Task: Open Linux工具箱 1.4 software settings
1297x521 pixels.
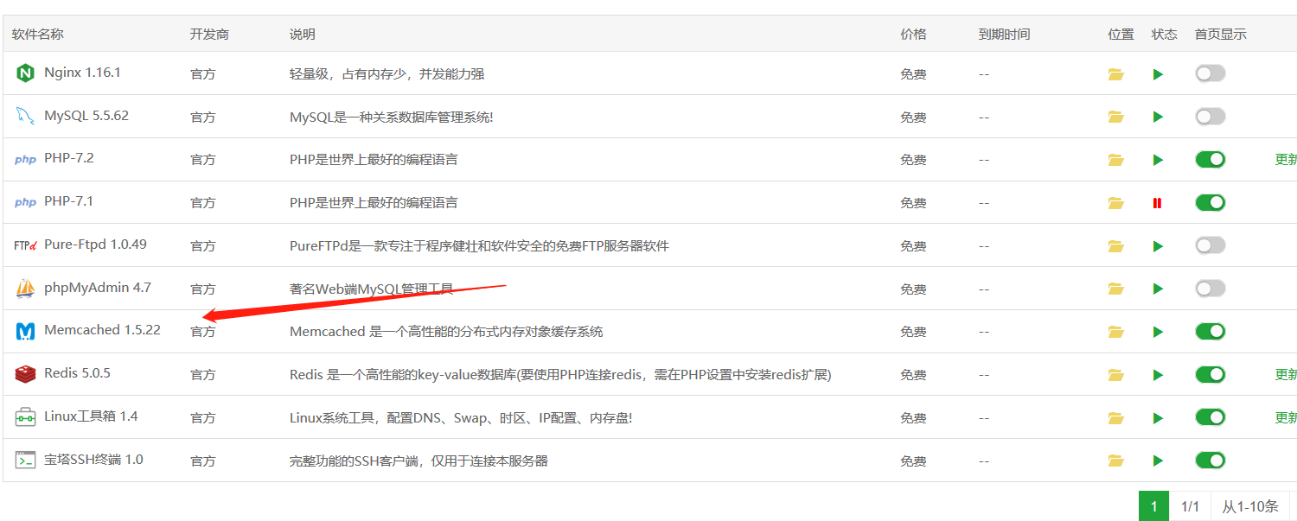Action: (91, 416)
